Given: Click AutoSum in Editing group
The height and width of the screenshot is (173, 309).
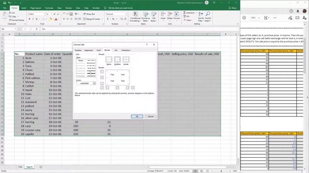Looking at the screenshot, I should [x=189, y=13].
